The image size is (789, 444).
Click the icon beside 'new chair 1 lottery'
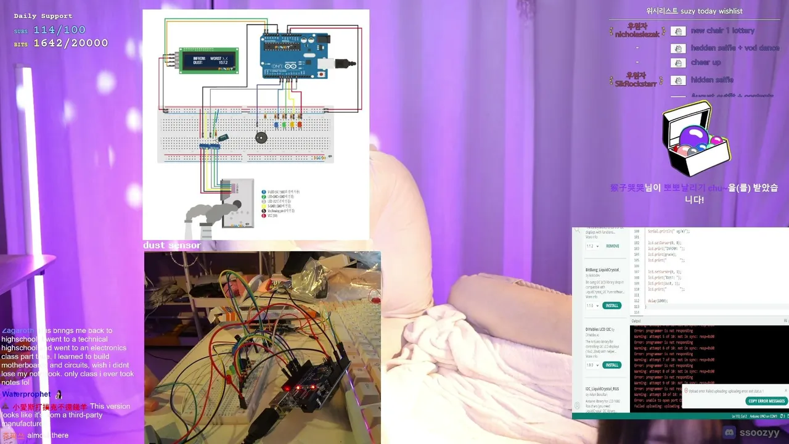coord(678,31)
